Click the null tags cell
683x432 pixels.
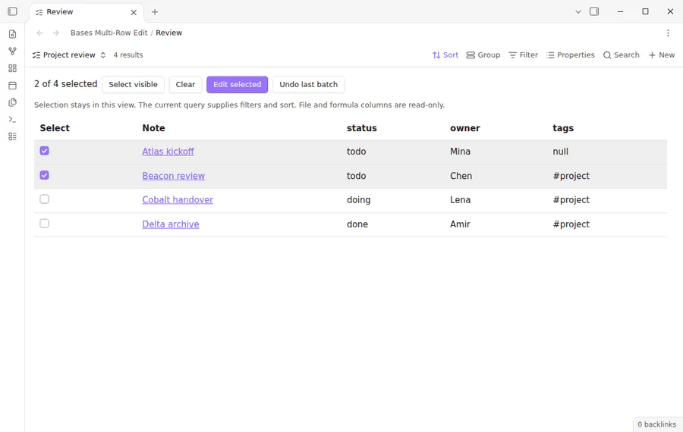tap(561, 152)
